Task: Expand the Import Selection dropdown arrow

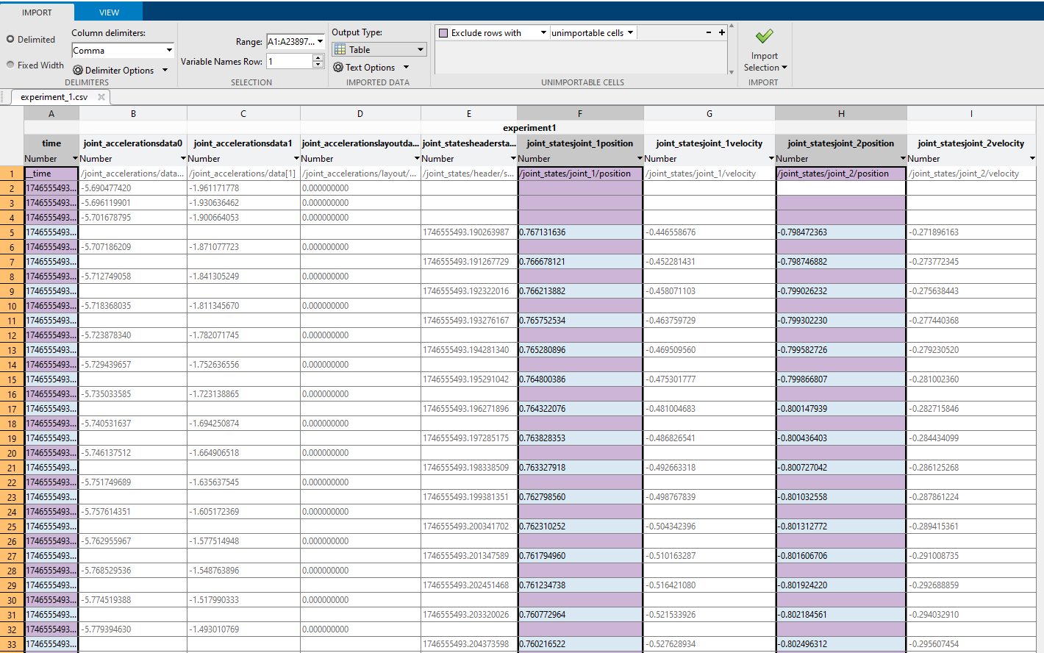Action: (x=784, y=68)
